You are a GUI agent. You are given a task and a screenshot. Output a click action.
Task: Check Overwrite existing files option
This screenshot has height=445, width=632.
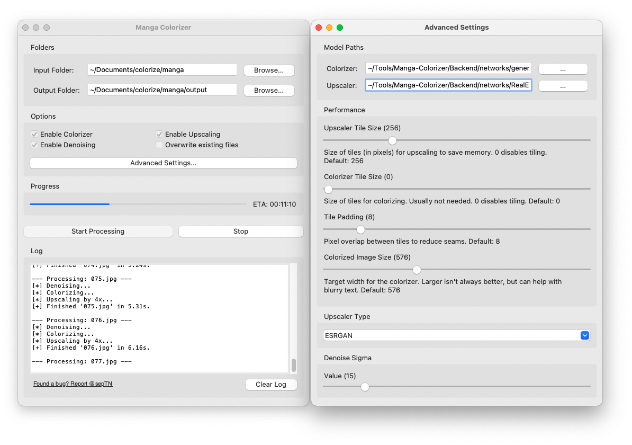159,145
